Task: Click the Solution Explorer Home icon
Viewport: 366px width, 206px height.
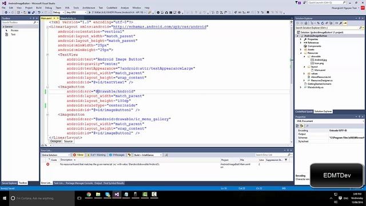Action: [x=306, y=23]
